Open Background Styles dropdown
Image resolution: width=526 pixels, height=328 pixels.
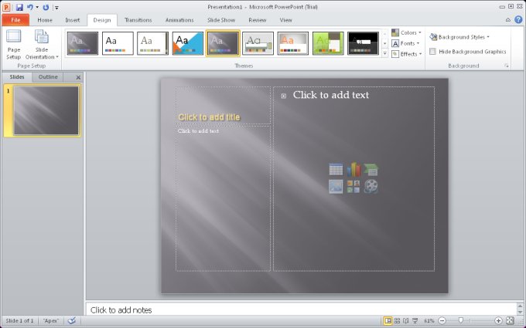pyautogui.click(x=459, y=37)
